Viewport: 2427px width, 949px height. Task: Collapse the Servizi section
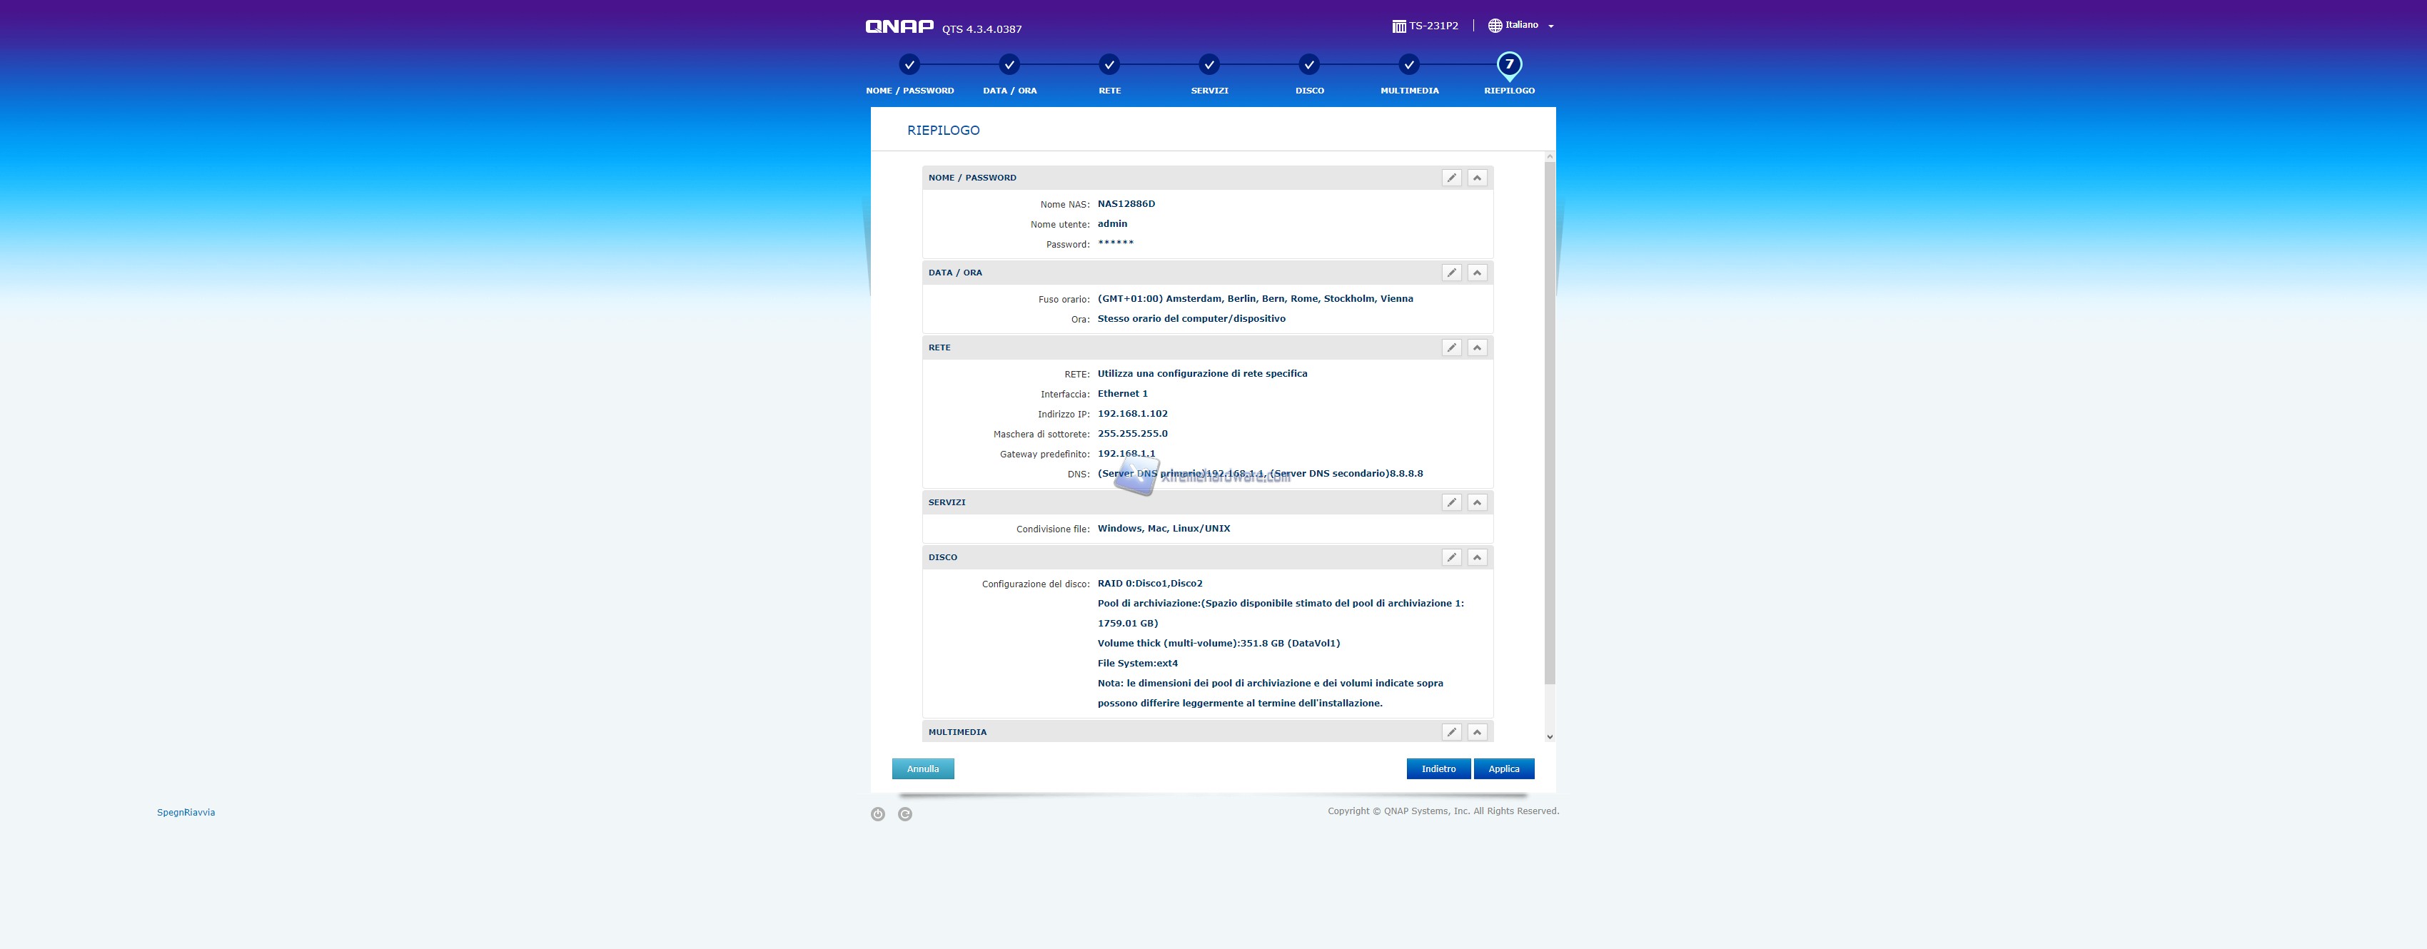coord(1476,503)
